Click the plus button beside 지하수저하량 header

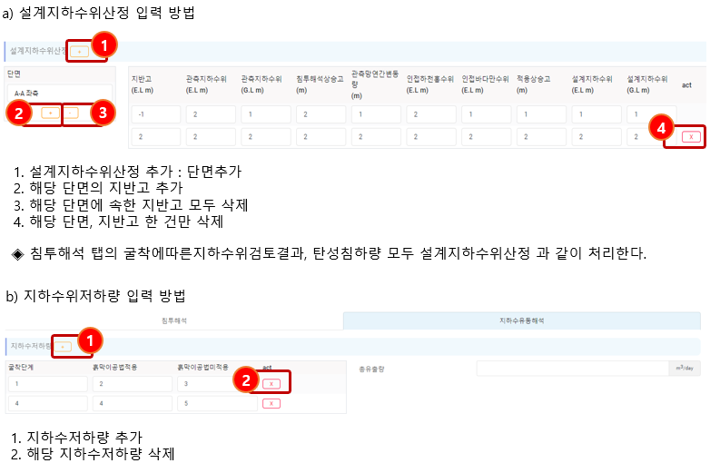(x=63, y=347)
